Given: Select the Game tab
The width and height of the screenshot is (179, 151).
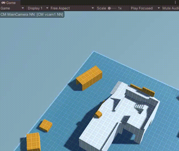Looking at the screenshot, I should (10, 3).
